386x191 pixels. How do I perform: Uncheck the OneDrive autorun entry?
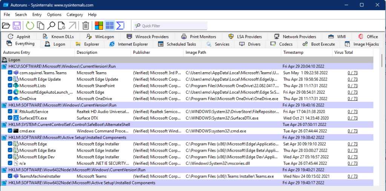[10, 99]
